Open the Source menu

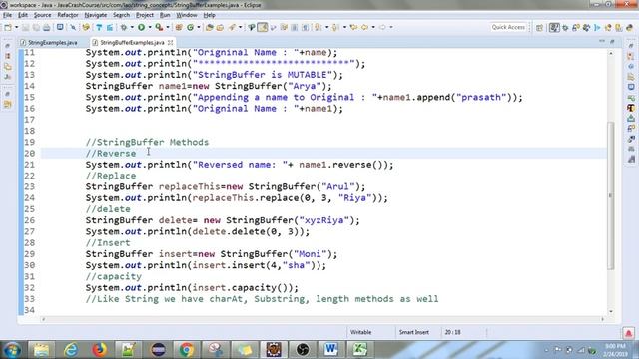click(x=42, y=15)
